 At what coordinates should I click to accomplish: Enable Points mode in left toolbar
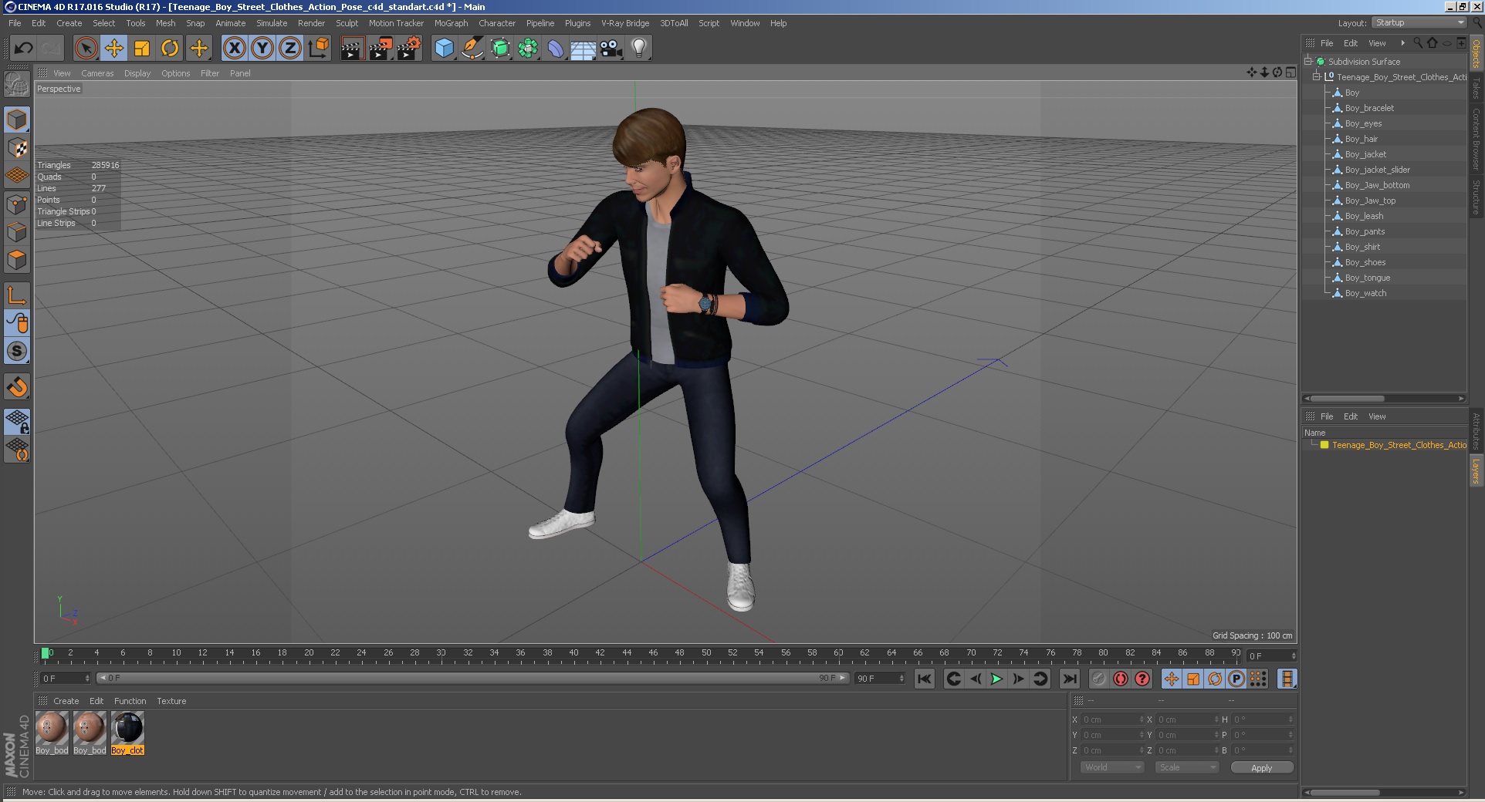click(17, 204)
